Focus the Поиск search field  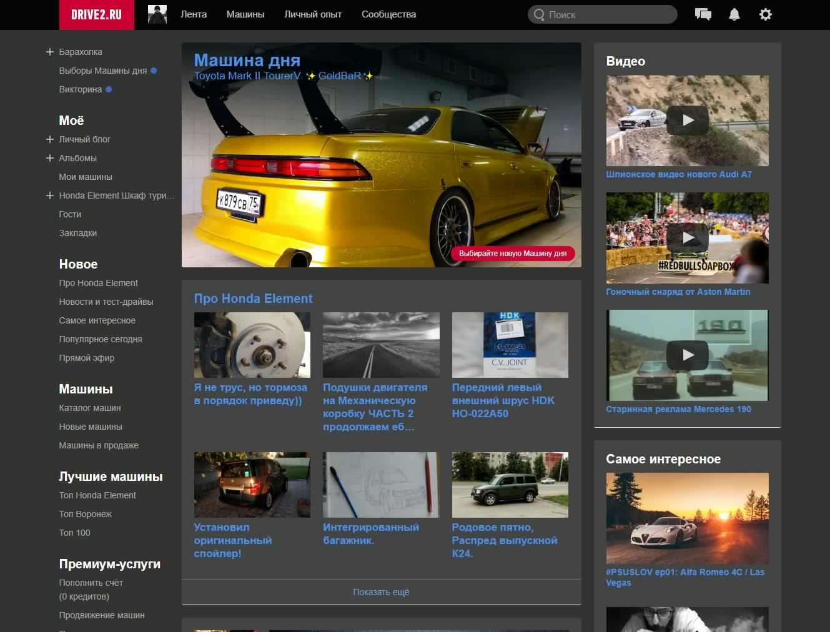point(603,14)
